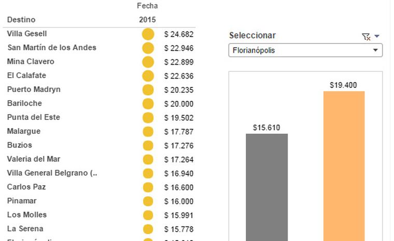This screenshot has height=241, width=394.
Task: Select the yellow circle for La Serena
Action: coord(148,230)
